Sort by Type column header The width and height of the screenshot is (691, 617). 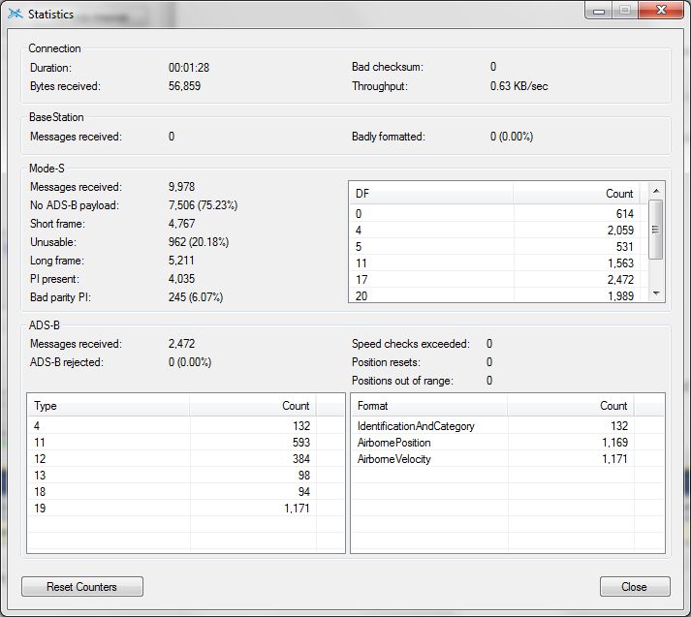click(x=108, y=406)
